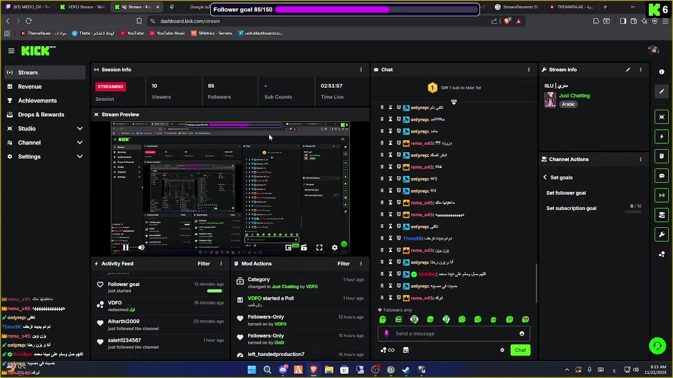The height and width of the screenshot is (378, 673).
Task: Enter fullscreen in the Stream Preview player
Action: (x=319, y=248)
